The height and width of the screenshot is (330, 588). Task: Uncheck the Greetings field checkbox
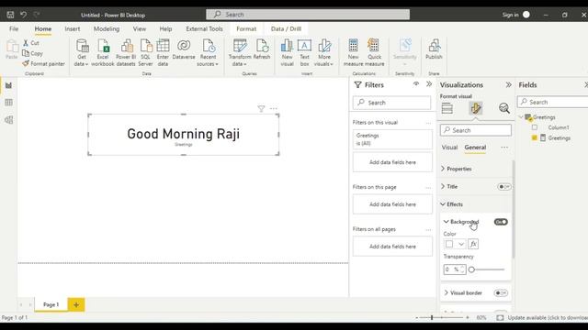[535, 138]
